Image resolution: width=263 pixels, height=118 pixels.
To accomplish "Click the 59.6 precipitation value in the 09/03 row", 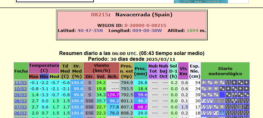I will (x=141, y=95).
